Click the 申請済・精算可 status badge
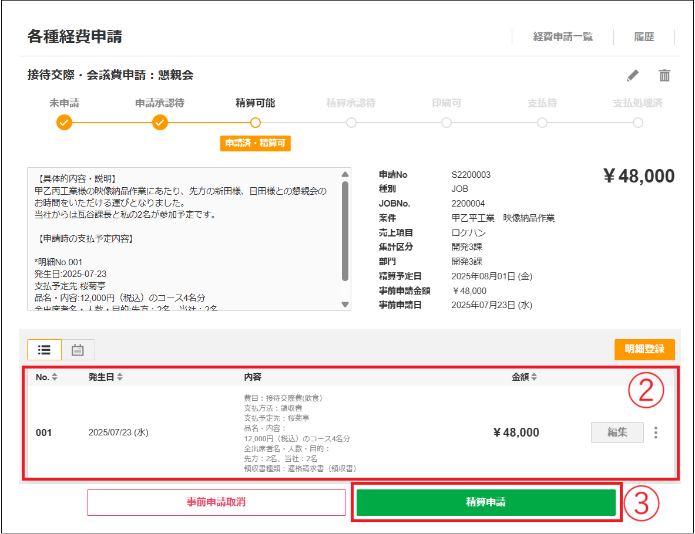 point(256,143)
